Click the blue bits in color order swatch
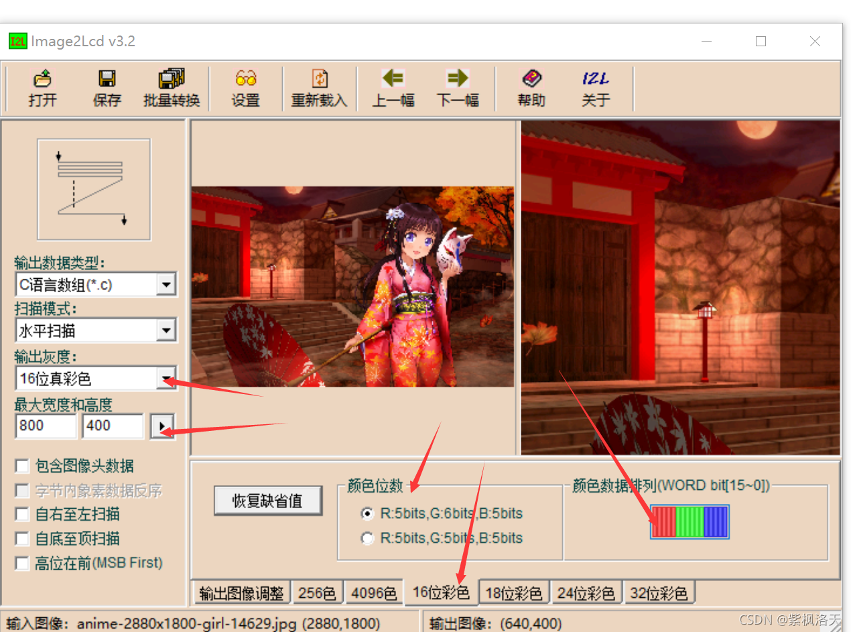Screen dimensions: 851x632 point(716,521)
